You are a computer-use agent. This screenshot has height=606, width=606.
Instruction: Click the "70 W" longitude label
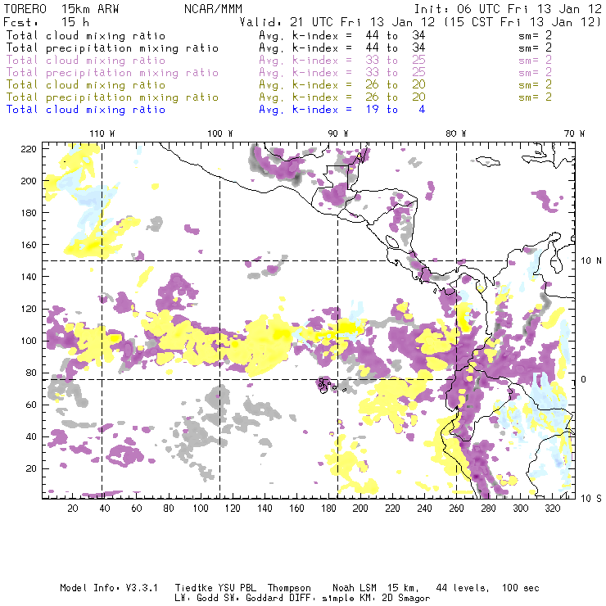pos(574,133)
